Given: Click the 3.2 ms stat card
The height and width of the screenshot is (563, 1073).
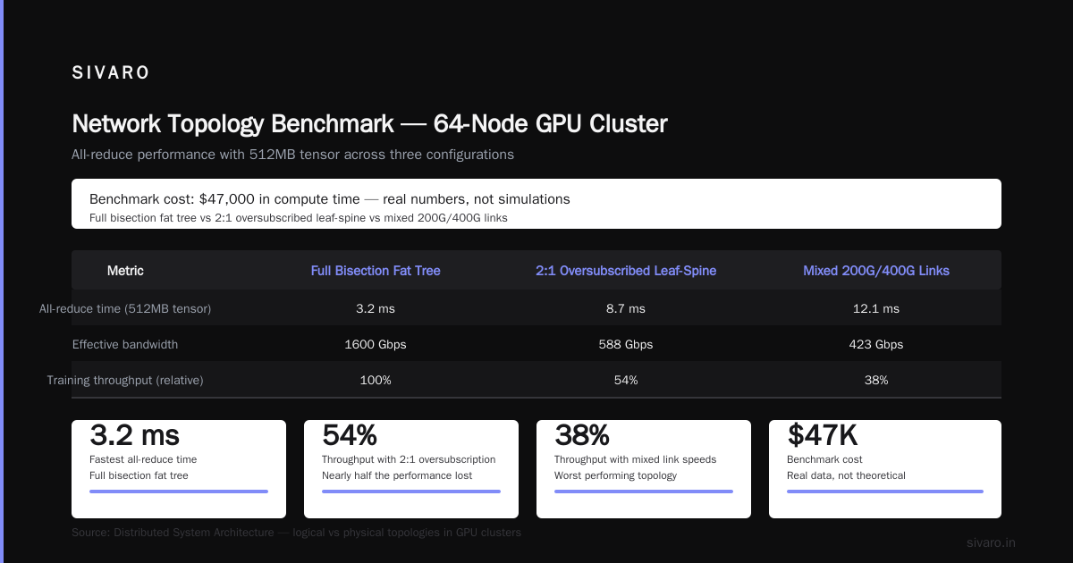Looking at the screenshot, I should coord(179,469).
